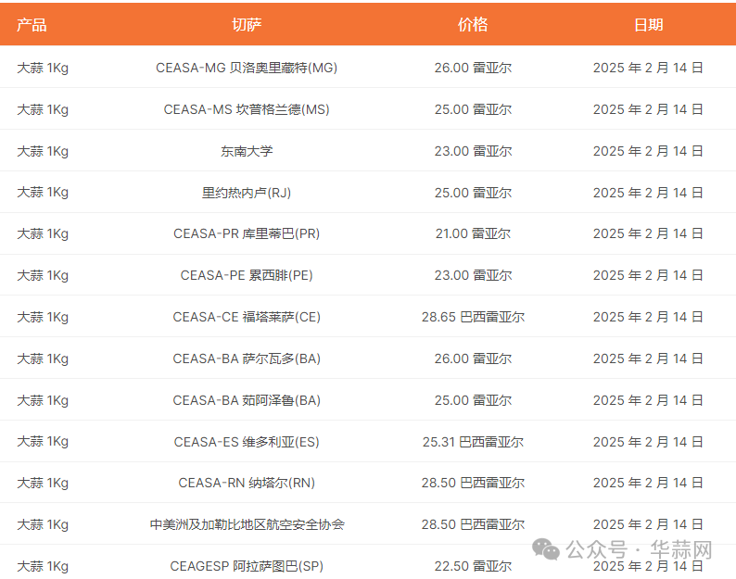Screen dimensions: 736x579
Task: Click the 大蒜 1Kg product in the 东南大学 row
Action: coord(43,152)
